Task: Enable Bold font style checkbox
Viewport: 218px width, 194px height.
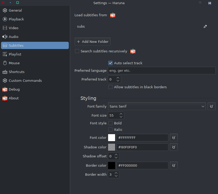Action: click(110, 123)
